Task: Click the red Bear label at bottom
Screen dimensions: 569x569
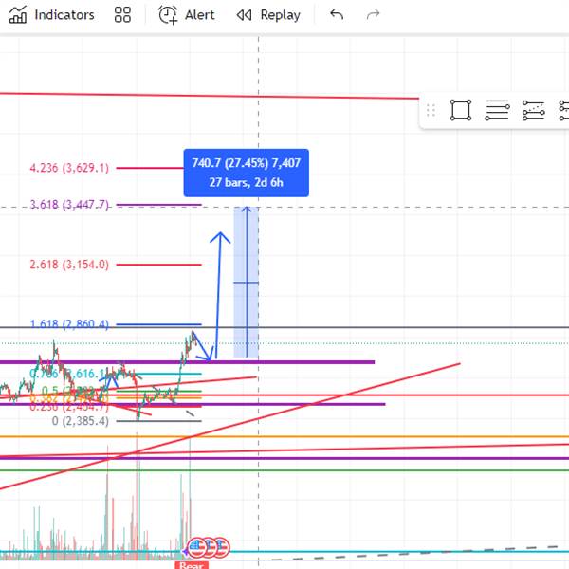Action: (x=192, y=565)
